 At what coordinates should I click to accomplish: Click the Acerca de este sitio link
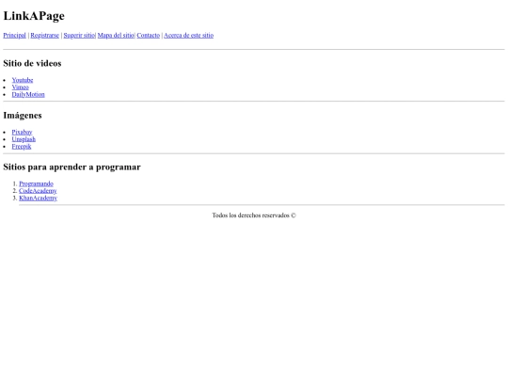(x=188, y=36)
